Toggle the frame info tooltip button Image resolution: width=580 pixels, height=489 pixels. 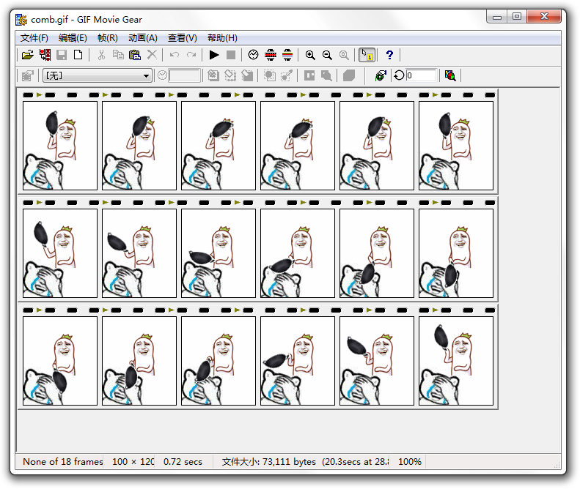click(x=367, y=55)
